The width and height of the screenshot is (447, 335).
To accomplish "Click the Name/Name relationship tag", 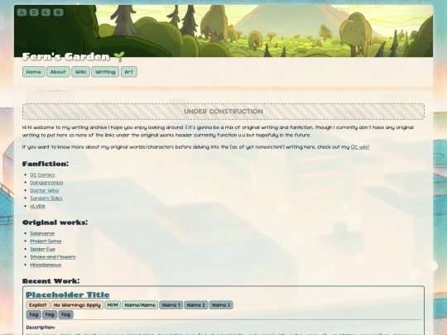I will [140, 305].
